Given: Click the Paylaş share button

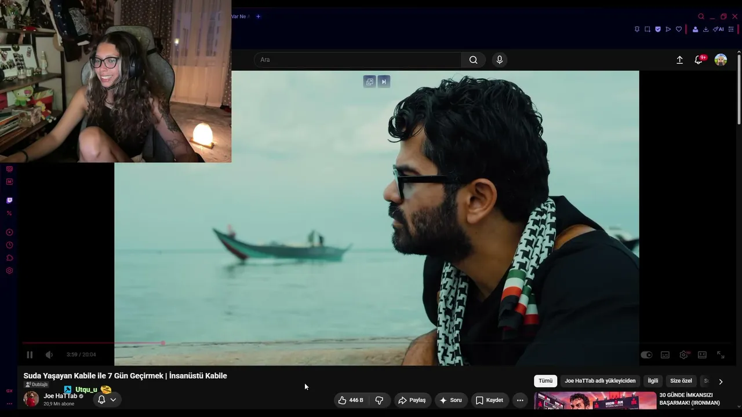Looking at the screenshot, I should (412, 400).
